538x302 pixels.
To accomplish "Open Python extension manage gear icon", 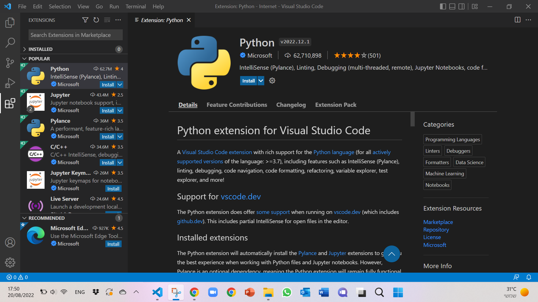I will click(x=272, y=81).
